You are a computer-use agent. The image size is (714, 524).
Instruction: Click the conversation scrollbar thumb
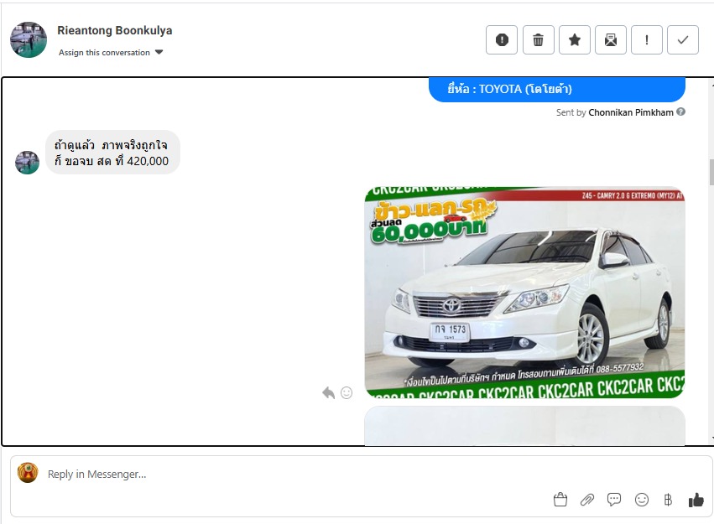(711, 173)
